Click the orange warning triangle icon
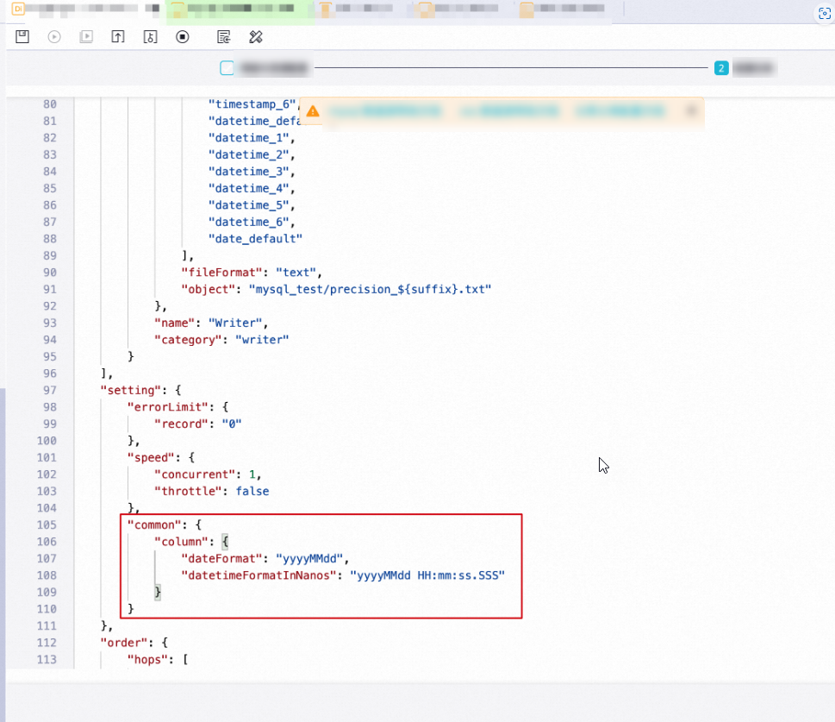The image size is (835, 722). 313,111
